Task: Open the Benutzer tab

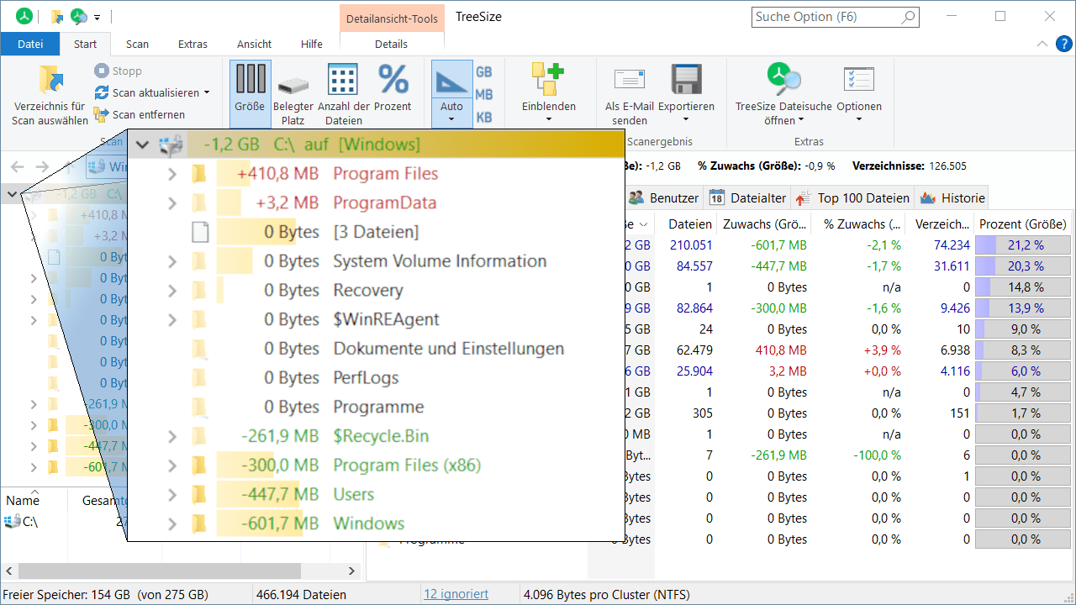Action: click(x=663, y=198)
